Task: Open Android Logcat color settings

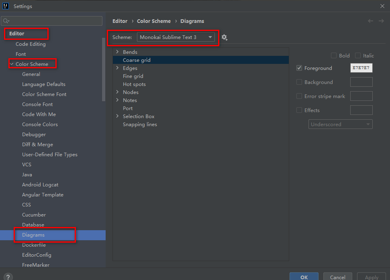Action: (x=40, y=185)
